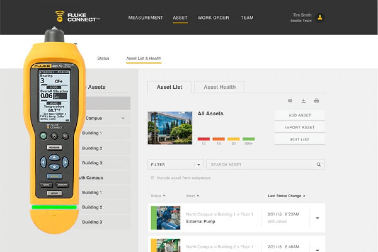
Task: Click the download icon above asset buttons
Action: 303,101
